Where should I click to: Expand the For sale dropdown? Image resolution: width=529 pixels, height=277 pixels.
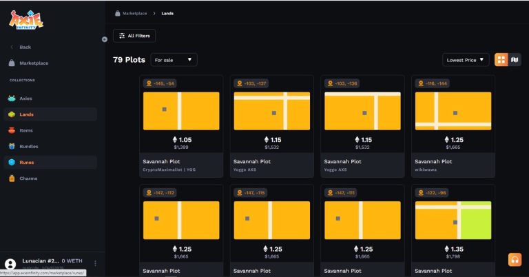[174, 60]
